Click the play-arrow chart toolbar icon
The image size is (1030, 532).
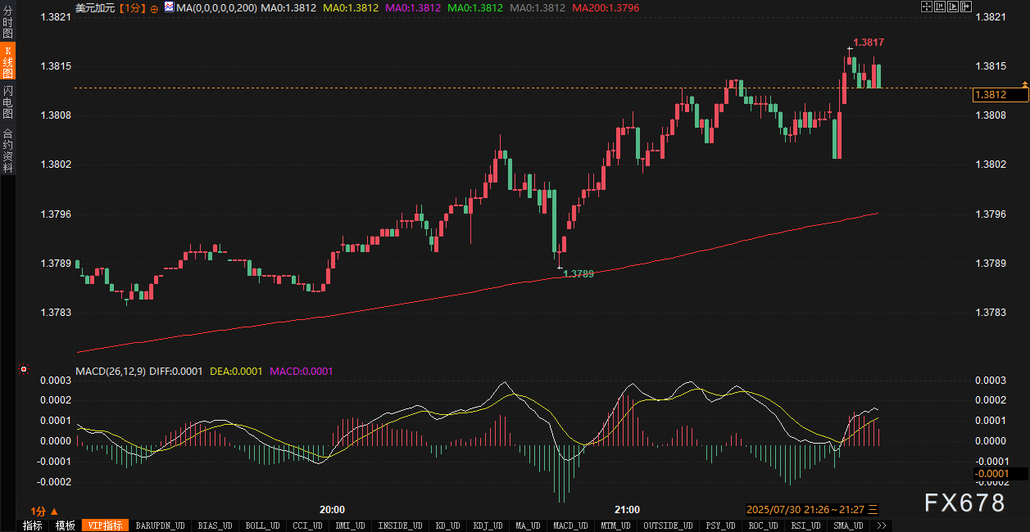click(x=953, y=7)
